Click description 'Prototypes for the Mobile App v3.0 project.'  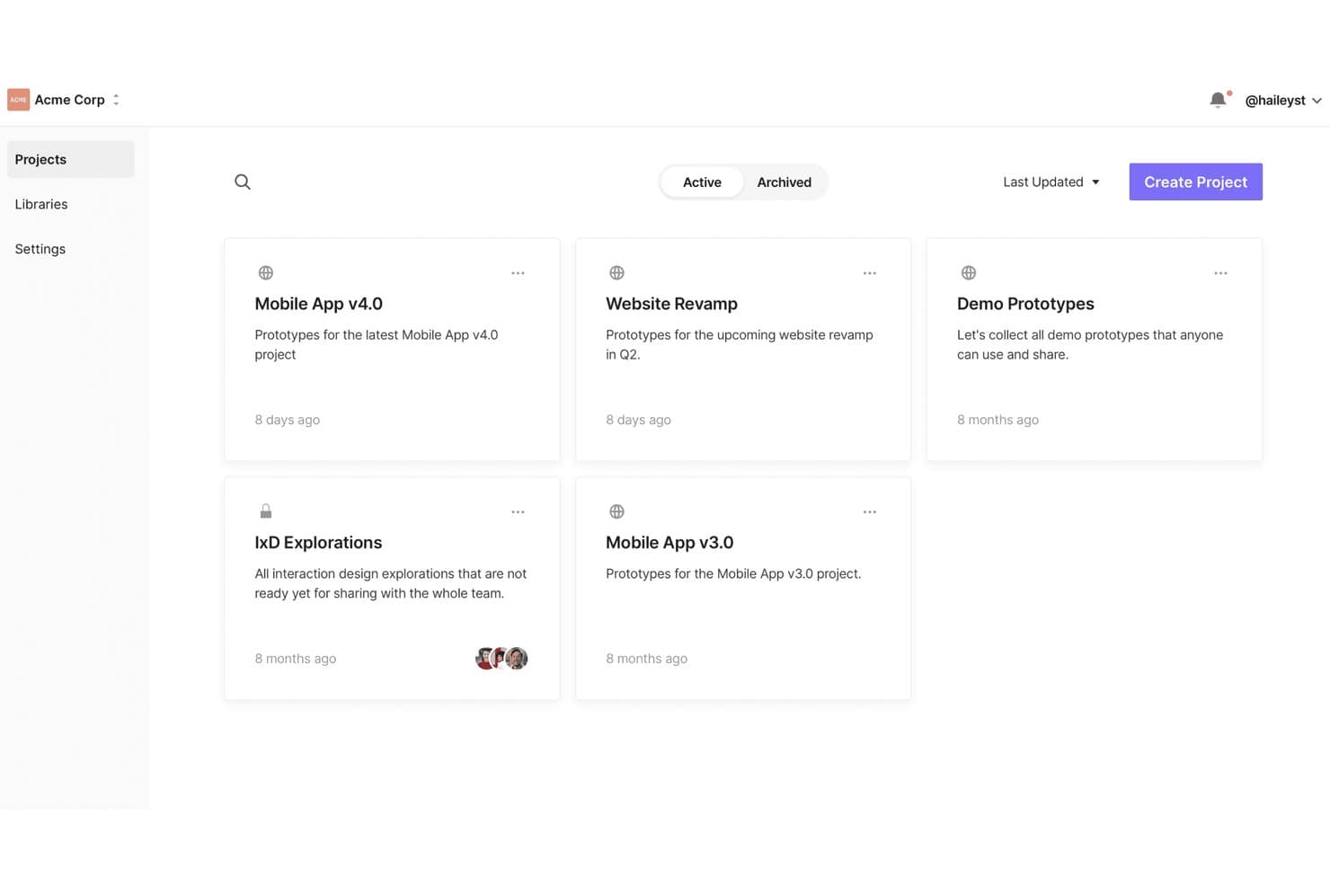click(733, 574)
